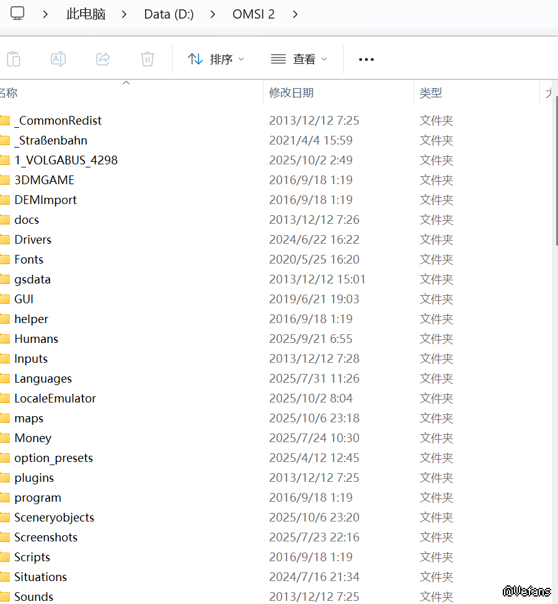
Task: Open the three-dots more options menu
Action: click(366, 60)
